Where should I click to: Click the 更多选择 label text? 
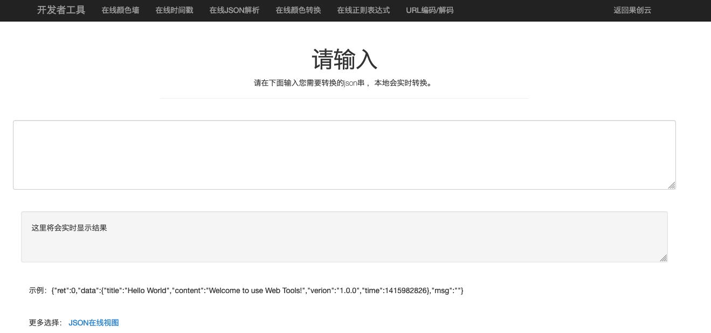click(x=45, y=322)
